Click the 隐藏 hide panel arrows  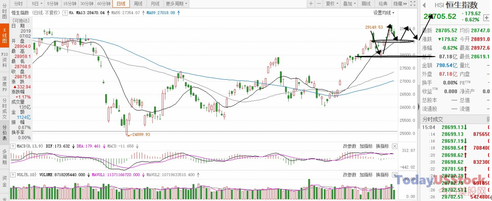pos(400,3)
